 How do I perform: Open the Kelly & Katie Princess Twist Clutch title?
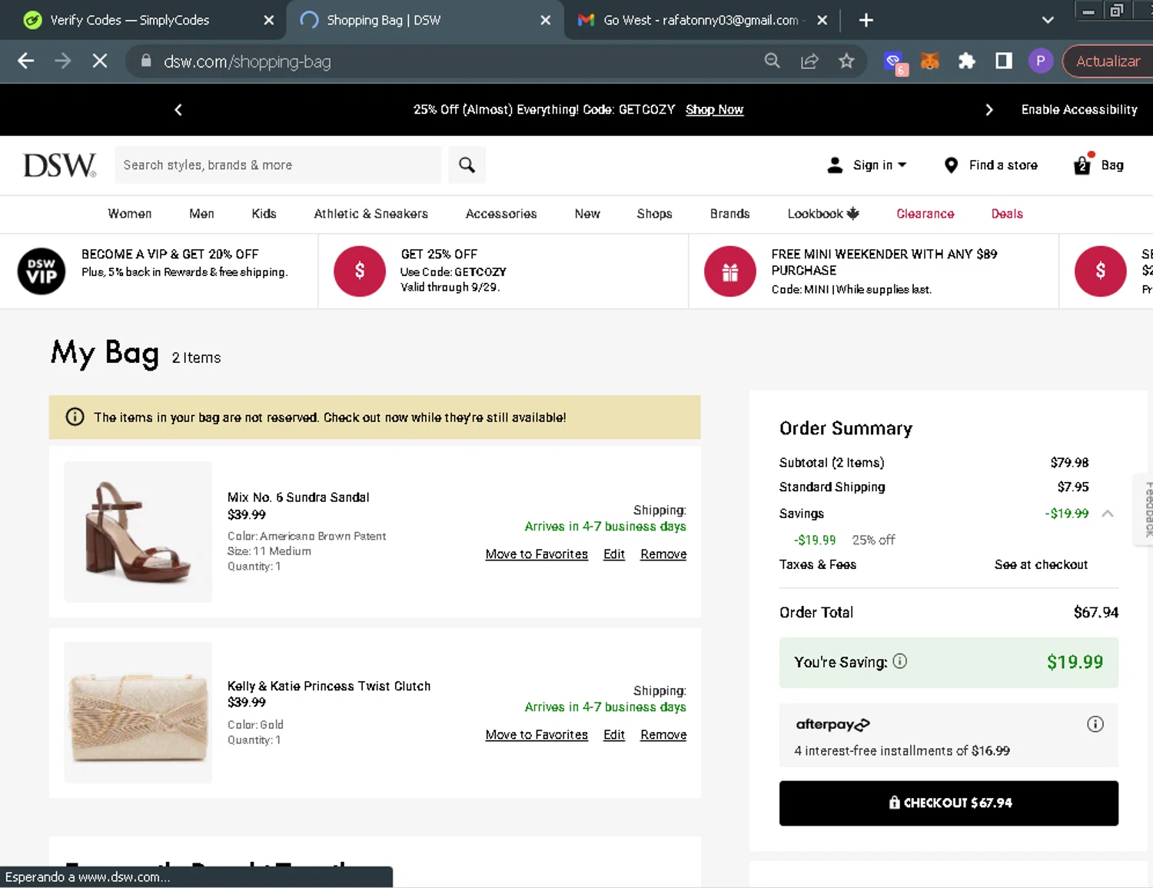[329, 686]
